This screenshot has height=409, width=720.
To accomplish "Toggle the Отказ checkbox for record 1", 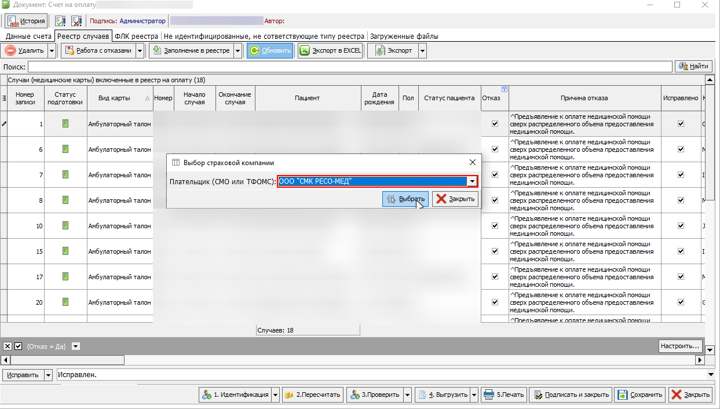I will click(x=495, y=123).
